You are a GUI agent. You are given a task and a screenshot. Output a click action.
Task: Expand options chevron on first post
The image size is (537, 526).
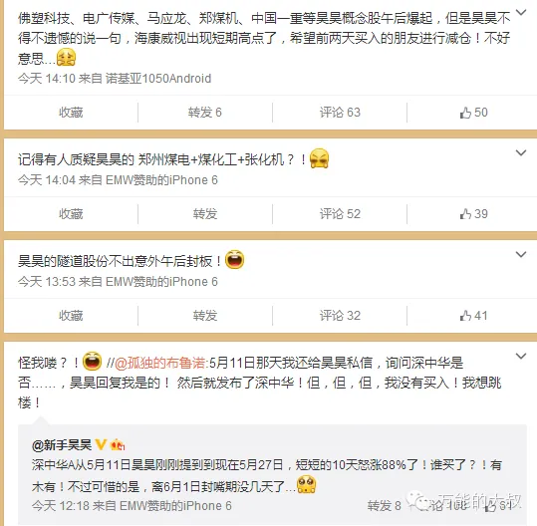point(521,13)
